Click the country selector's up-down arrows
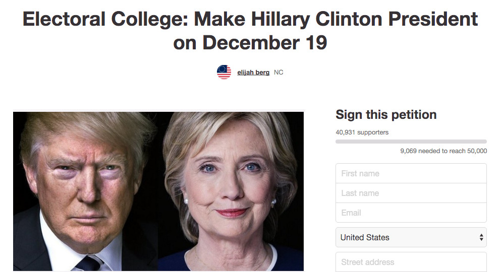 481,237
